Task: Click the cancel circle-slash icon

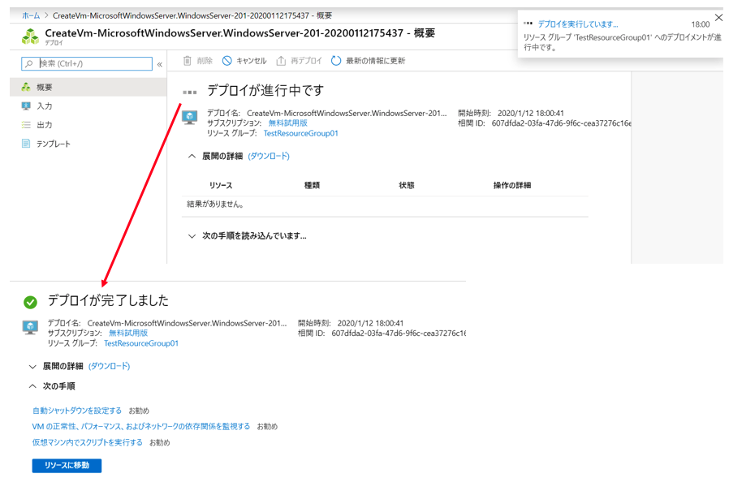Action: (226, 60)
